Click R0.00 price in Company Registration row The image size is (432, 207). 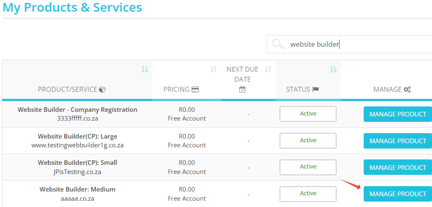187,110
